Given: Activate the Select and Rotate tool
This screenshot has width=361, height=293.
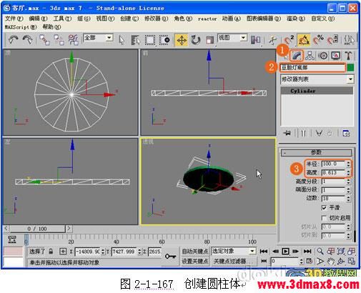Looking at the screenshot, I should point(195,40).
